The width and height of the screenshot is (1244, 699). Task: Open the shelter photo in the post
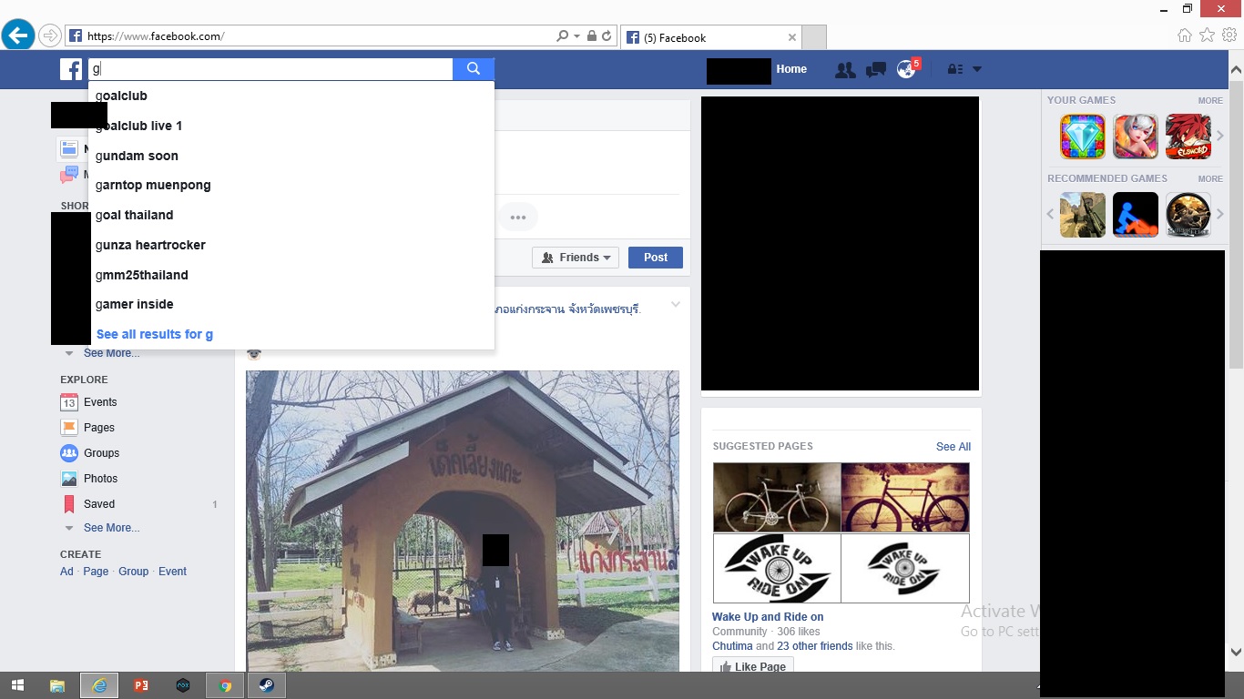(x=463, y=522)
